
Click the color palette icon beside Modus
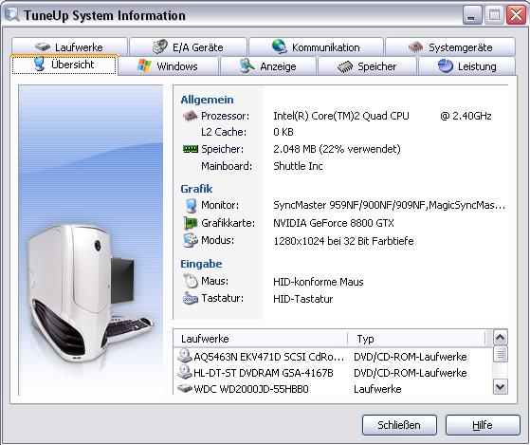[191, 240]
